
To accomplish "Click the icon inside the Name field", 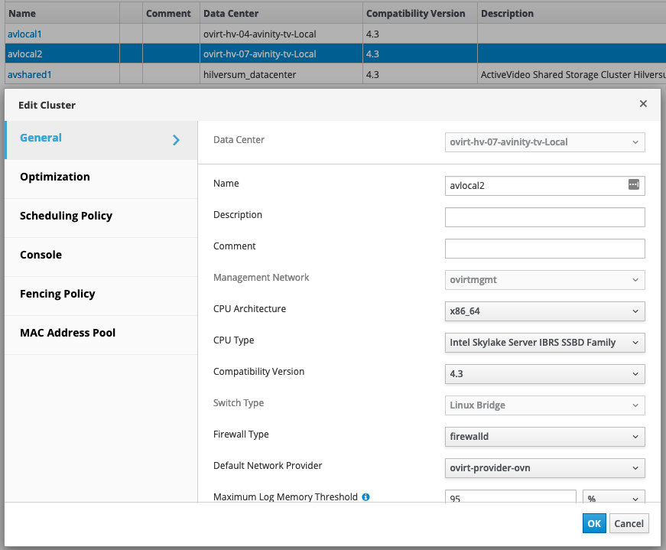I will tap(633, 184).
